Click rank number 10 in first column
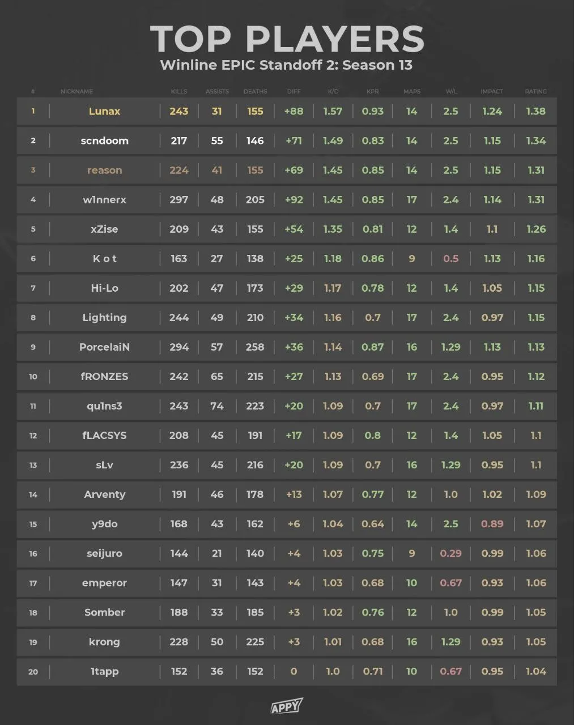The image size is (574, 725). point(33,377)
